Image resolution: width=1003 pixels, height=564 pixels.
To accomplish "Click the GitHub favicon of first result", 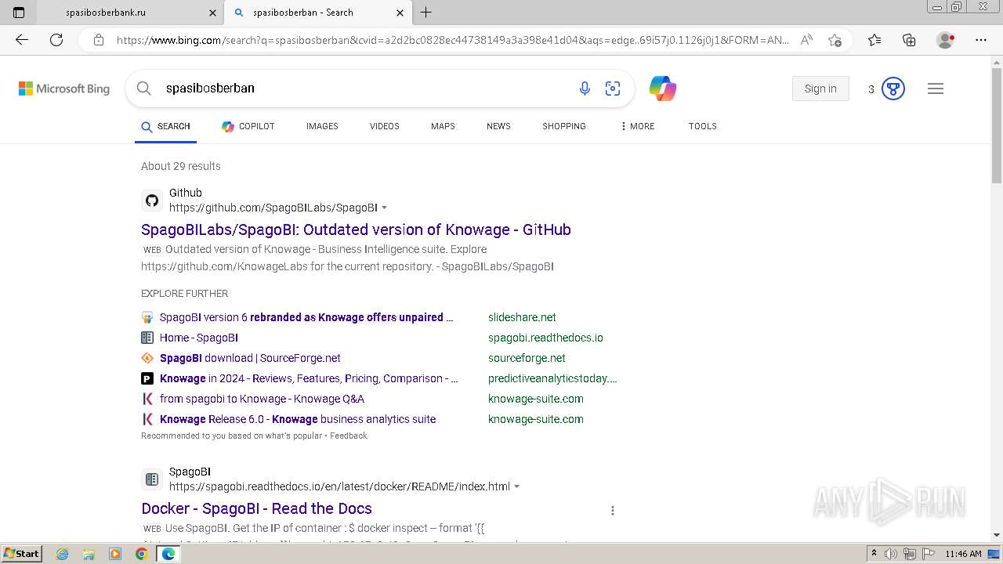I will [x=152, y=201].
